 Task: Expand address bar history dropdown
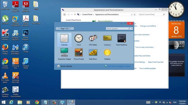132,15
